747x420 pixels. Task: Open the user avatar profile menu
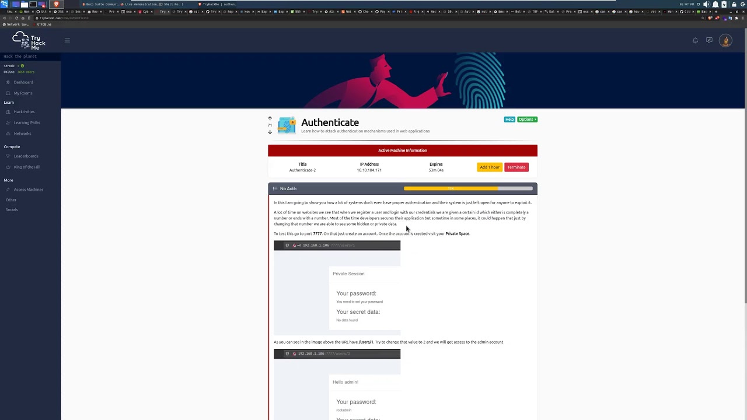pyautogui.click(x=726, y=40)
